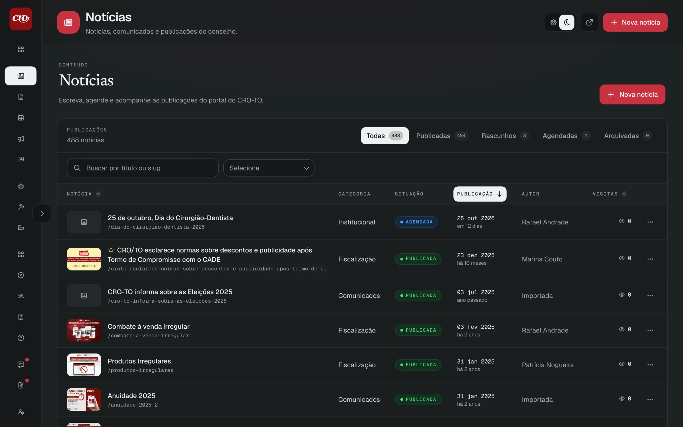The image size is (683, 427).
Task: Select the Todas tab
Action: coord(384,136)
